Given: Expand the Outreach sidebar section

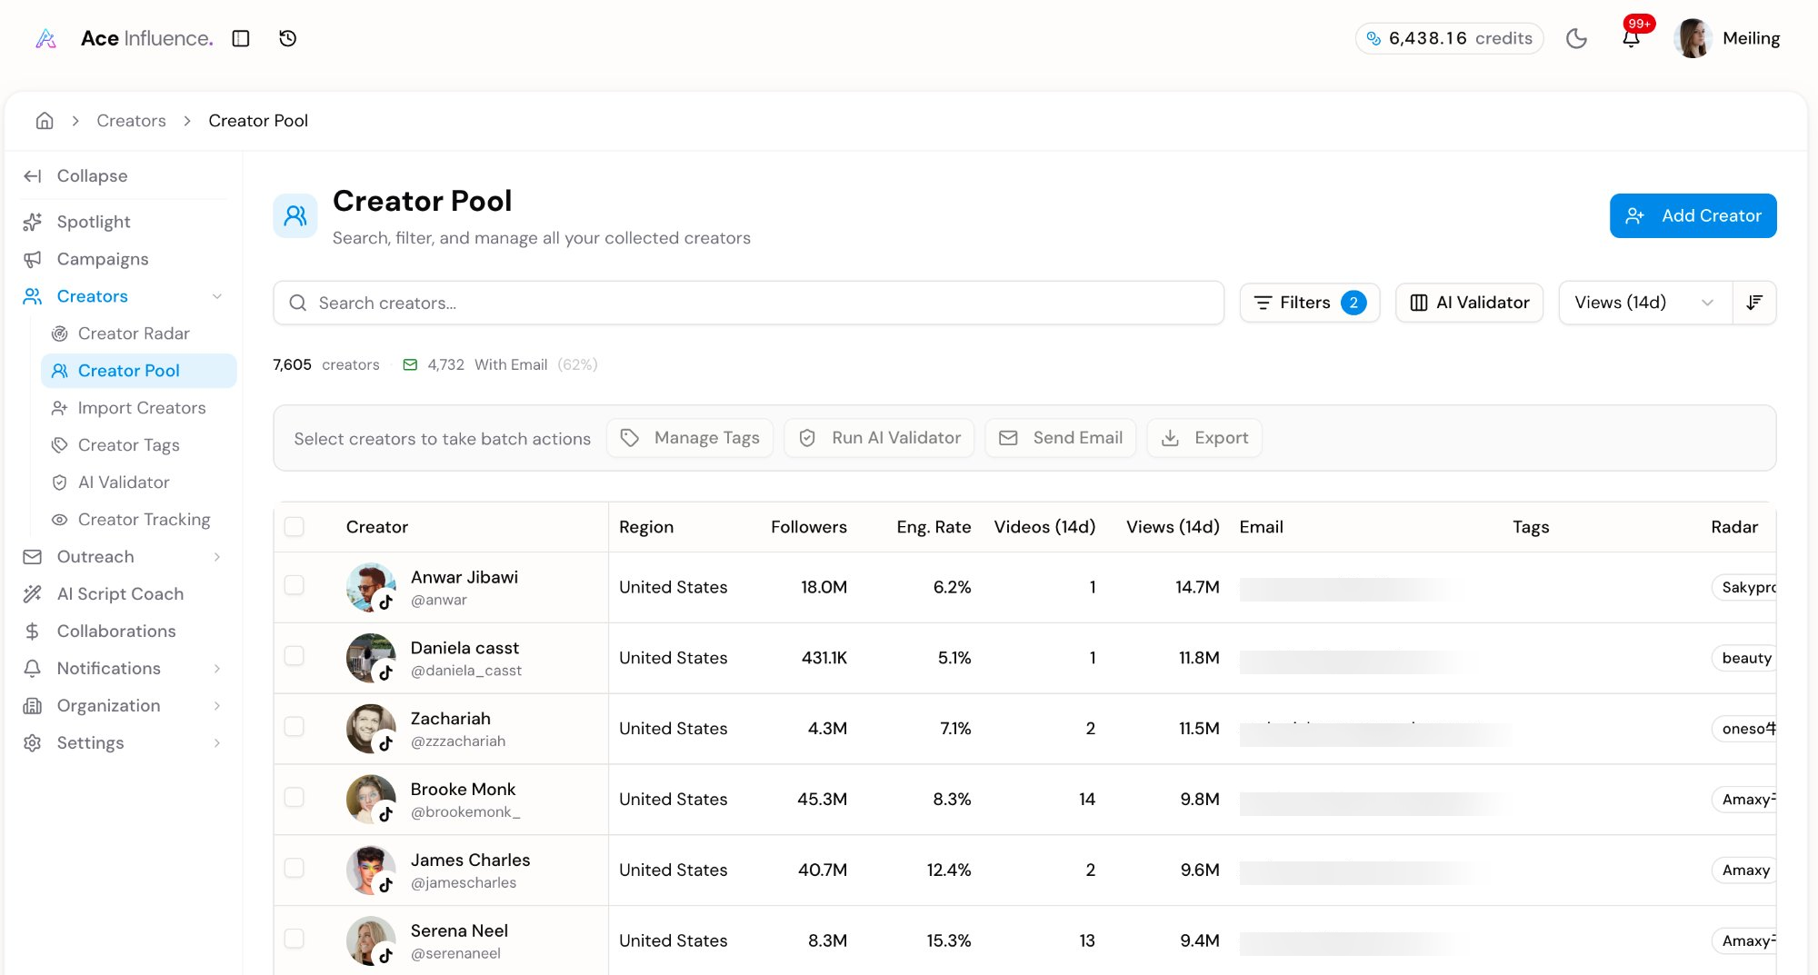Looking at the screenshot, I should [217, 557].
